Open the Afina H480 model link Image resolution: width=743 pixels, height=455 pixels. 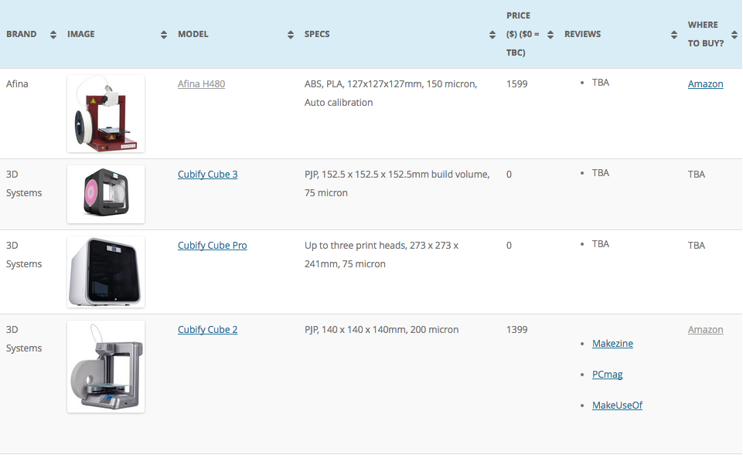pyautogui.click(x=201, y=83)
